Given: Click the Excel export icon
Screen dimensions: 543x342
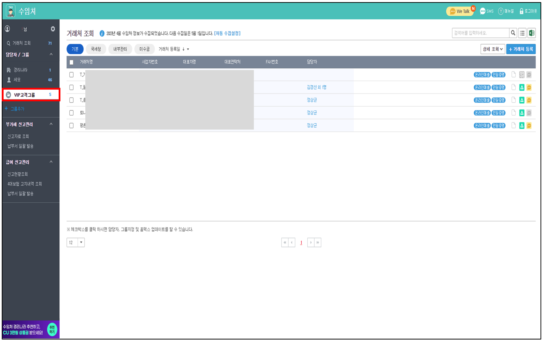Looking at the screenshot, I should tap(531, 33).
